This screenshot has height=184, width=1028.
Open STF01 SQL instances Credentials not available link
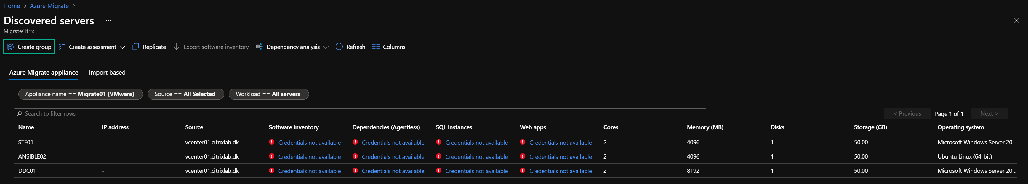[x=476, y=143]
